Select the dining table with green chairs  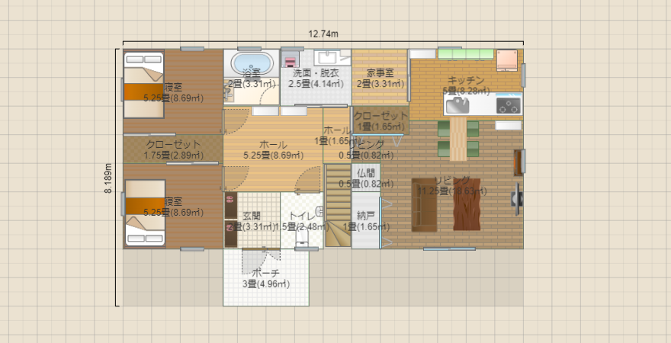[458, 139]
